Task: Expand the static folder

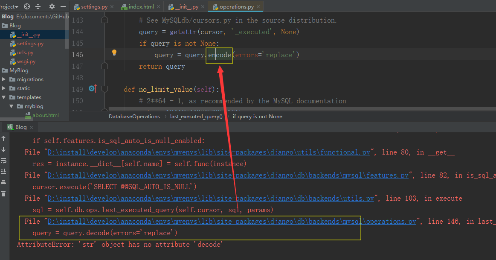Action: point(4,88)
